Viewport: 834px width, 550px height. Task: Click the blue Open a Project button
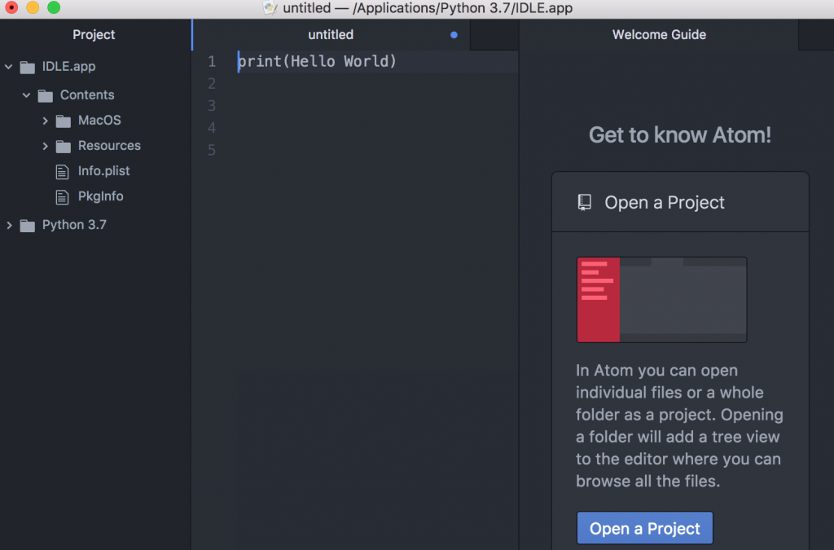click(645, 528)
